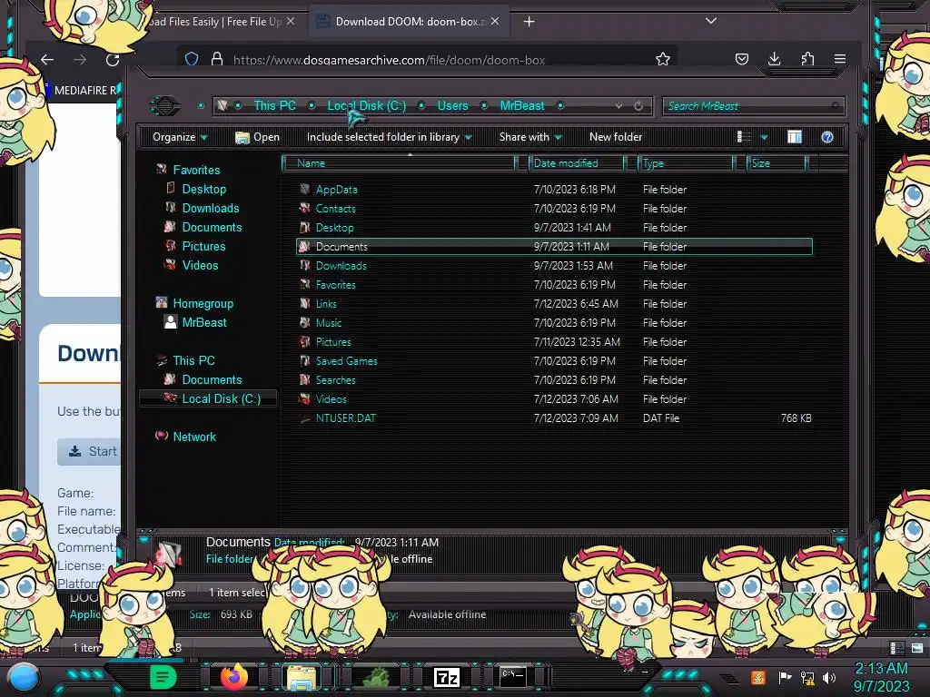930x697 pixels.
Task: Switch to the Download DOOM tab
Action: click(408, 22)
